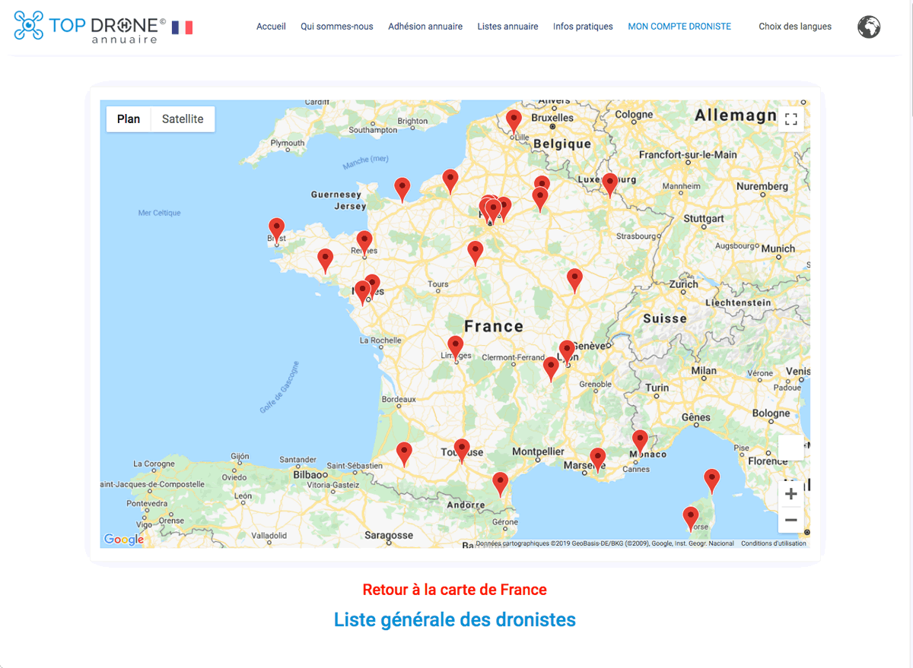
Task: Enter fullscreen mode on the map
Action: tap(791, 119)
